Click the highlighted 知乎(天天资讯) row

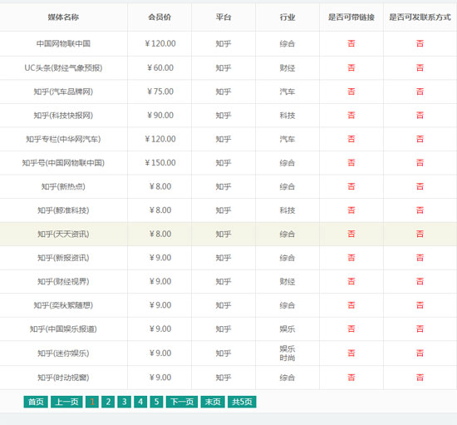coord(228,234)
